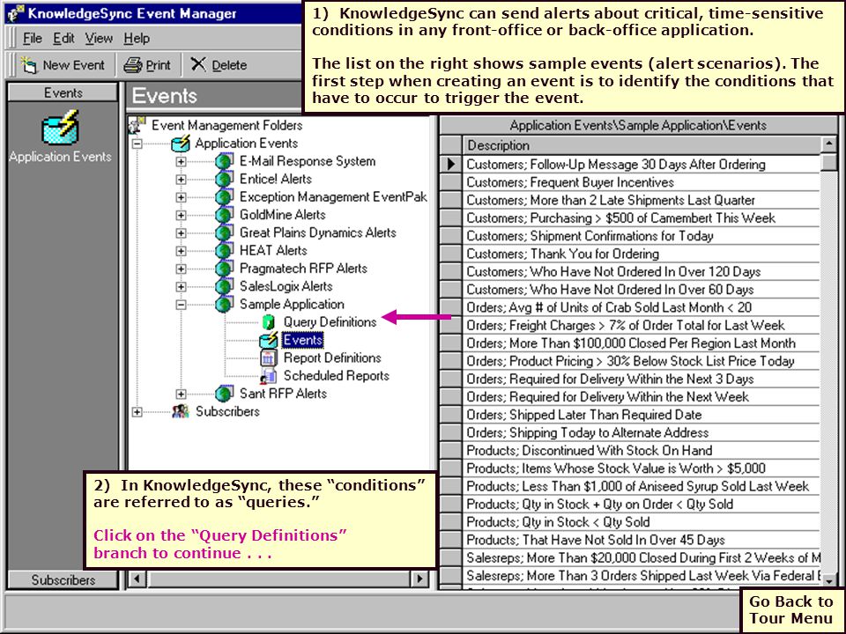Select the Subscribers tab at sidebar bottom
Viewport: 846px width, 634px height.
[63, 580]
